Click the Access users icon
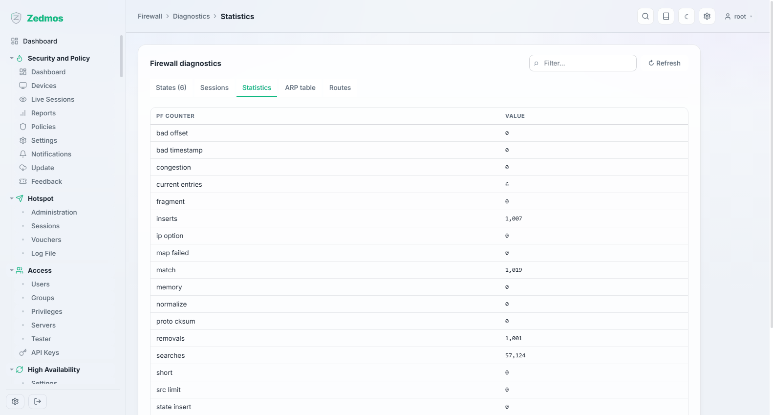This screenshot has height=415, width=774. point(20,270)
